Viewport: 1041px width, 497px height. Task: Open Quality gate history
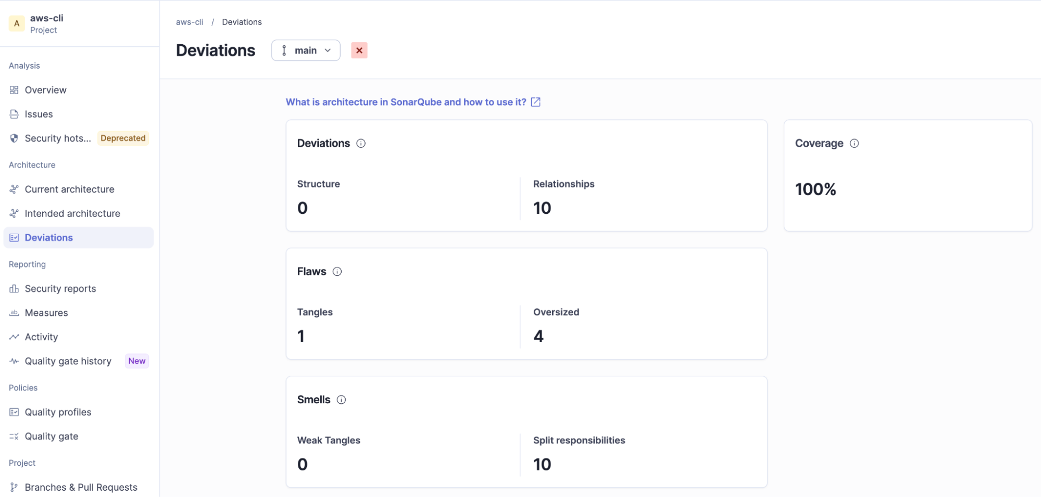pyautogui.click(x=79, y=361)
